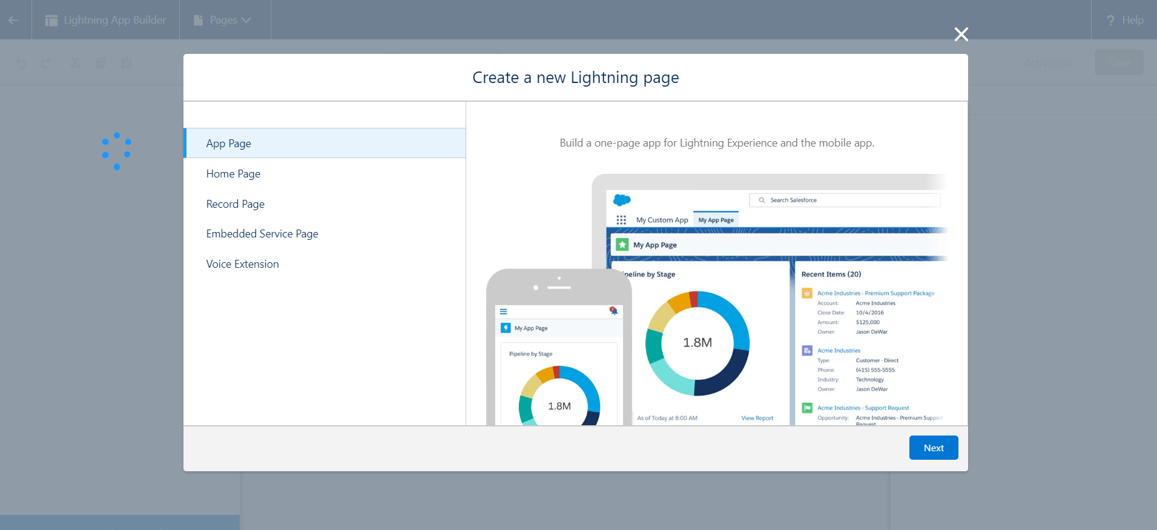1157x530 pixels.
Task: Click the redo icon in toolbar
Action: [x=46, y=63]
